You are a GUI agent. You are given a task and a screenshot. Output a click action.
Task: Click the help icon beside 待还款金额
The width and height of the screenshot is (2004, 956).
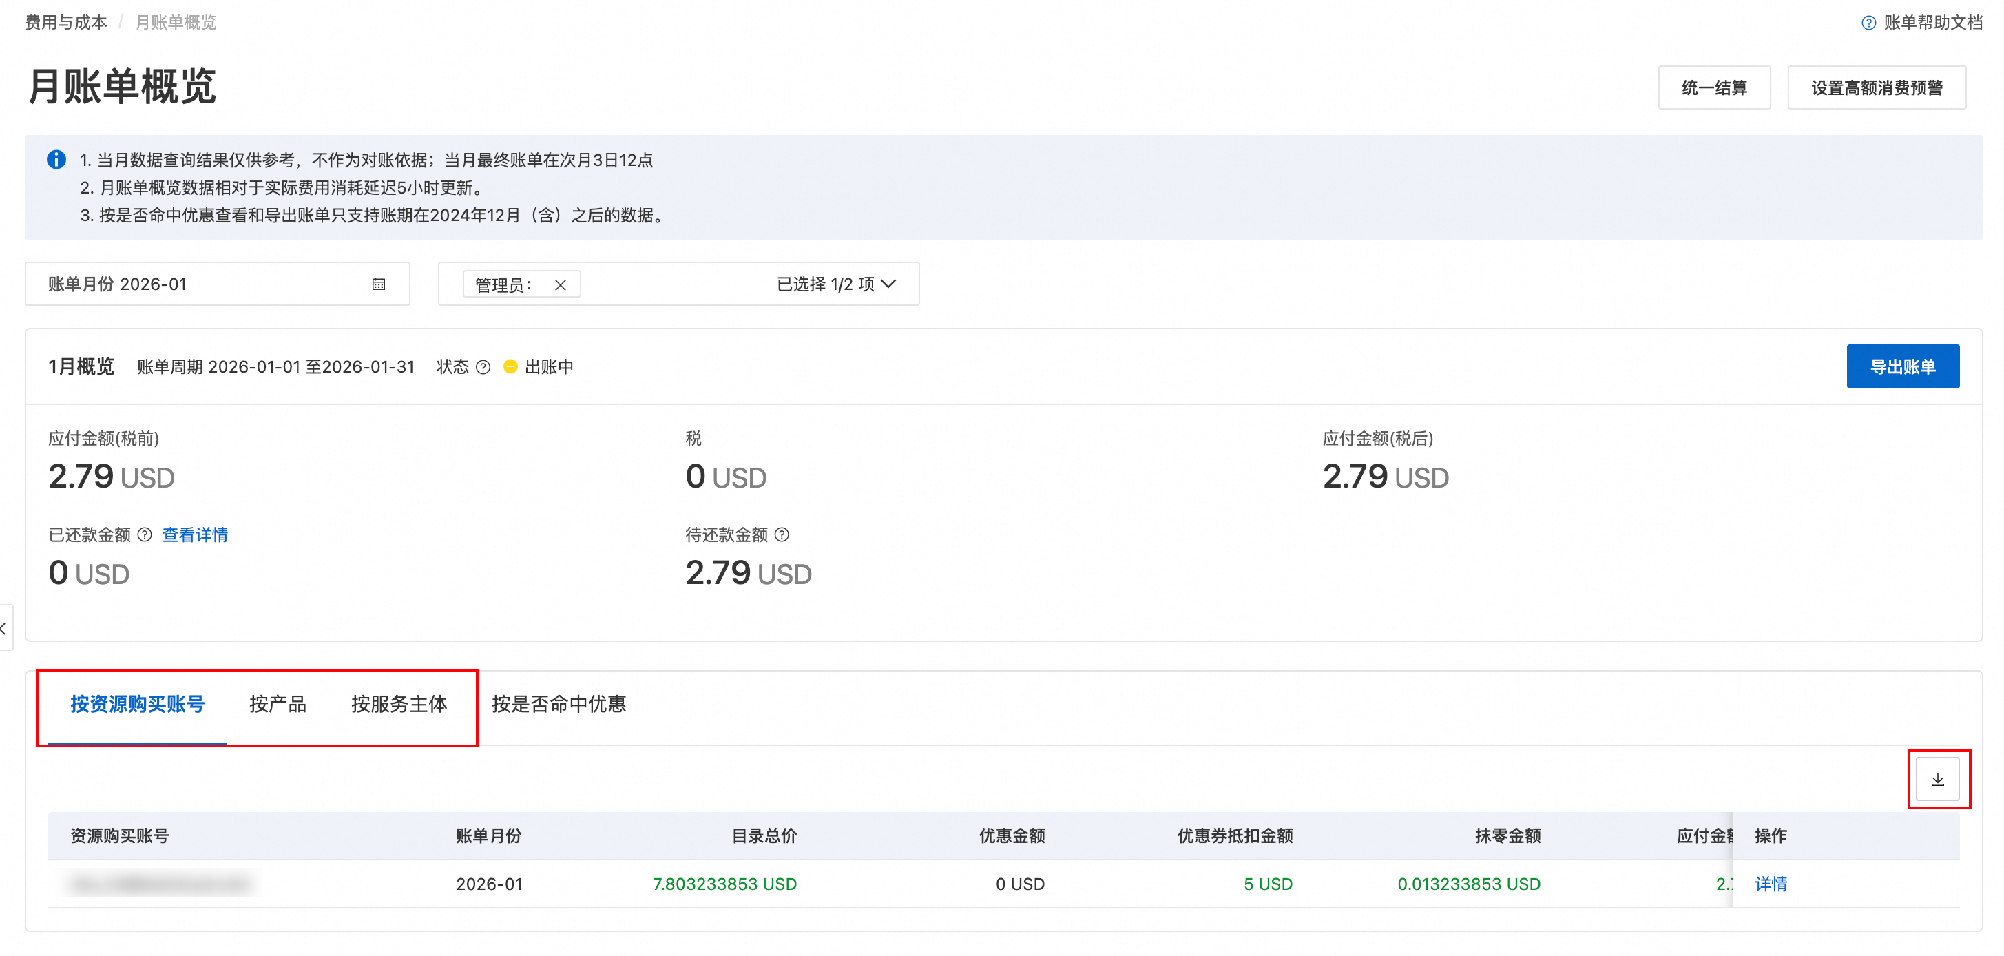click(782, 534)
